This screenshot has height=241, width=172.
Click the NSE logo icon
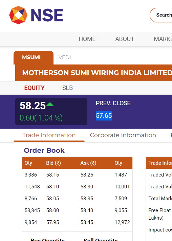[x=18, y=15]
